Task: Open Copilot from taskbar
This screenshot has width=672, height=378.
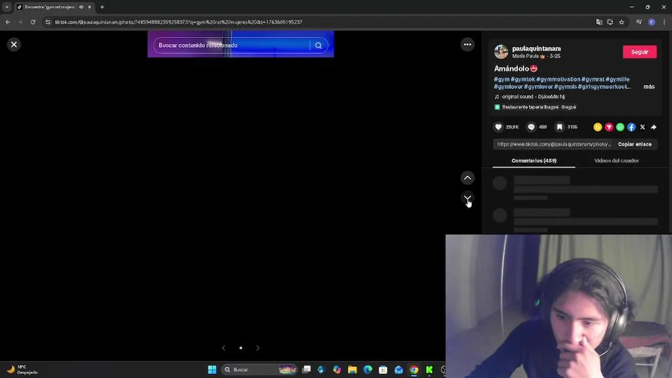Action: tap(337, 370)
